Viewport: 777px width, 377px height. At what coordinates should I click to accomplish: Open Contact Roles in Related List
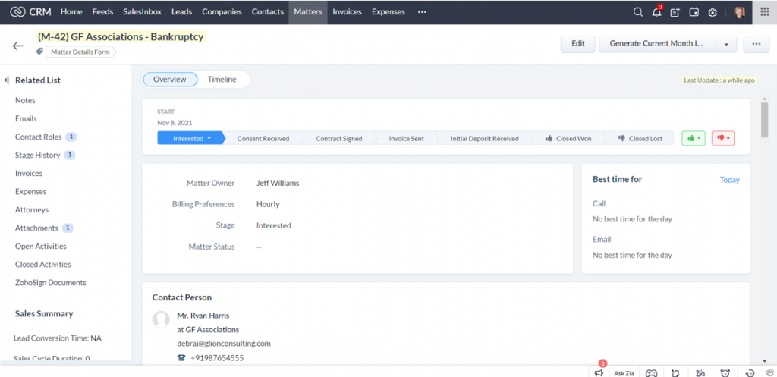pos(38,137)
